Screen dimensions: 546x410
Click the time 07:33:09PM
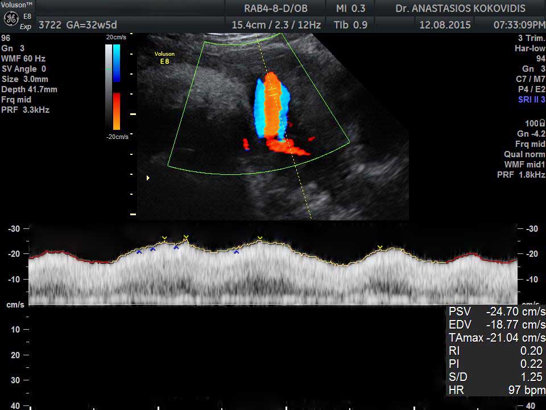click(519, 25)
